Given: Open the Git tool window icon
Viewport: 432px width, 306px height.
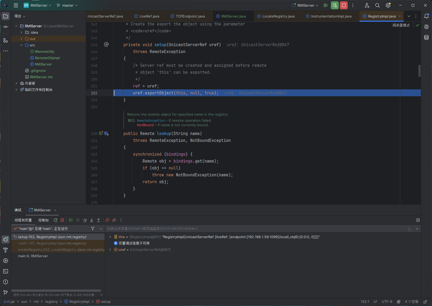Looking at the screenshot, I should 6,292.
